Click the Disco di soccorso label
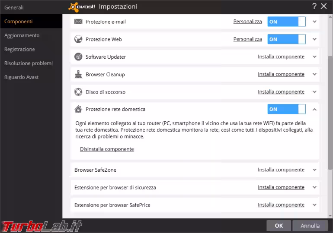This screenshot has height=233, width=333. (x=106, y=92)
